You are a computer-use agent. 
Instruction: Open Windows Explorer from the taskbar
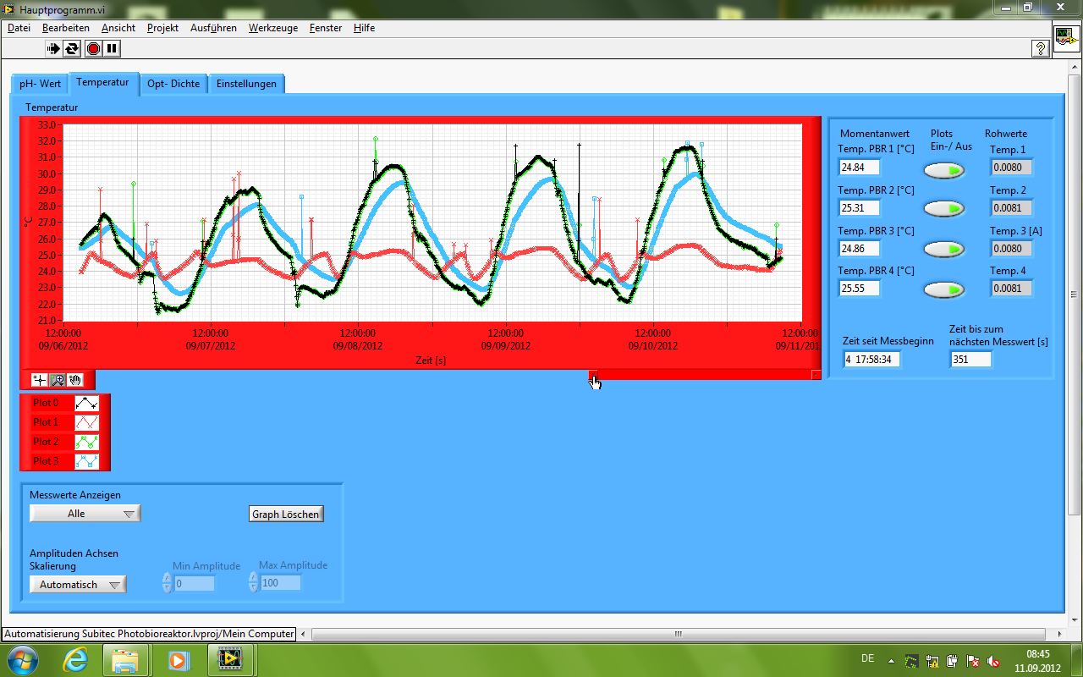coord(125,658)
